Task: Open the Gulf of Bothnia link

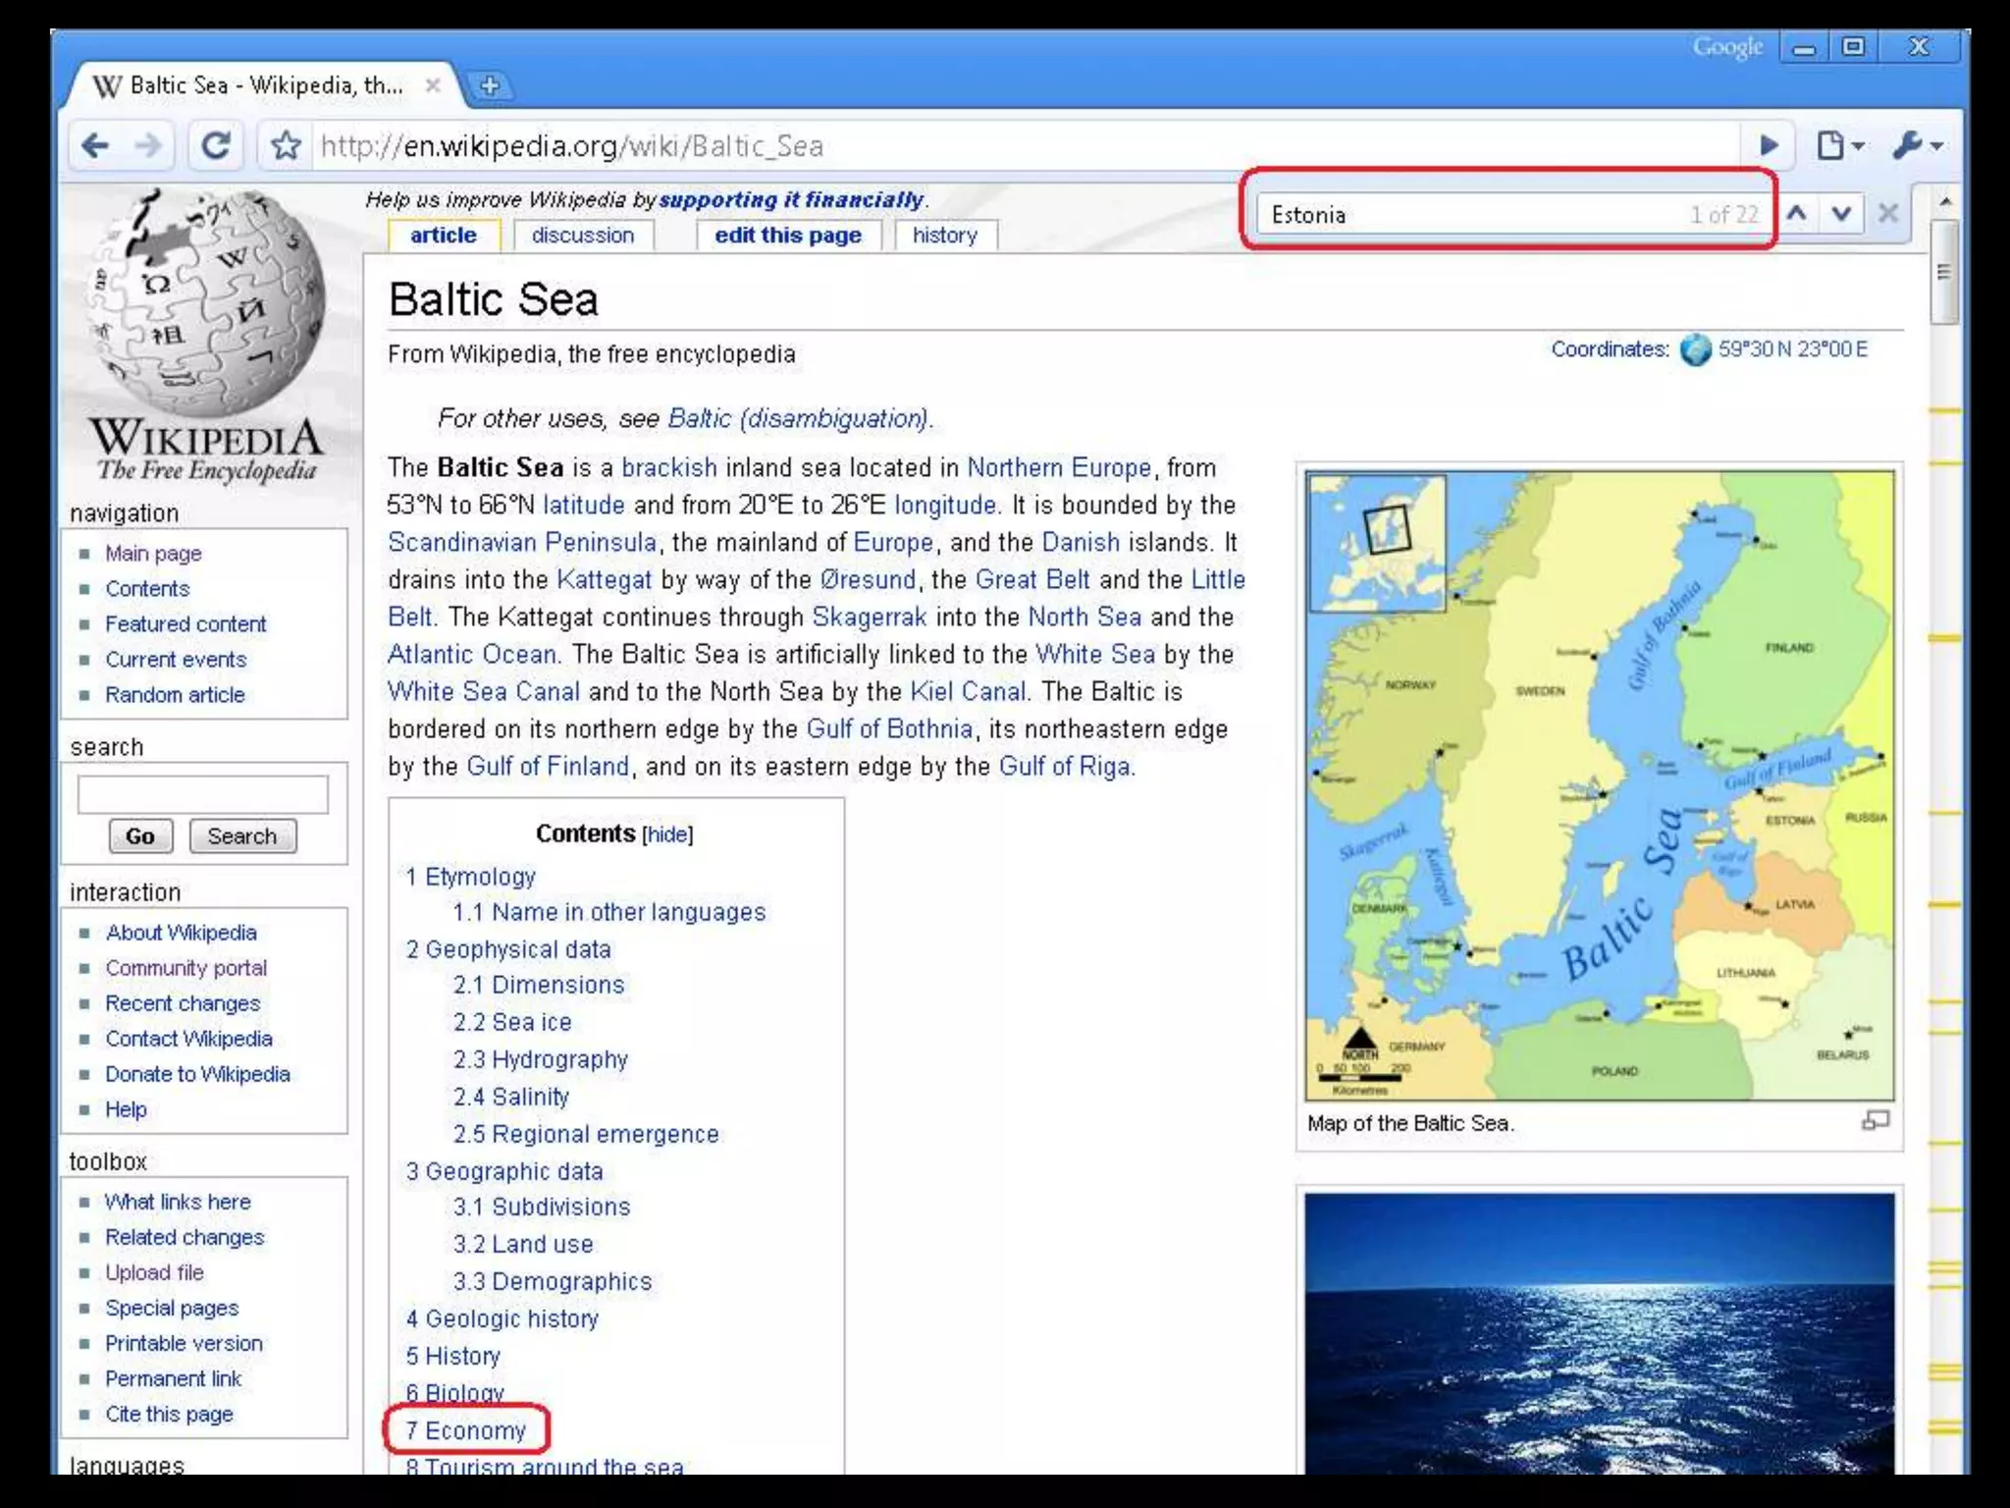Action: coord(889,728)
